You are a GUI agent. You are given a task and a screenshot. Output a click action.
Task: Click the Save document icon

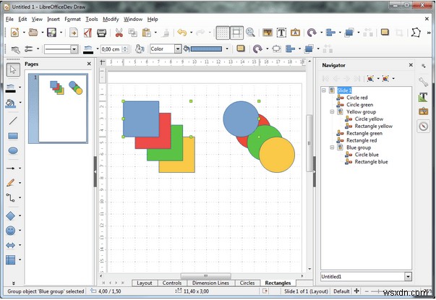[51, 33]
